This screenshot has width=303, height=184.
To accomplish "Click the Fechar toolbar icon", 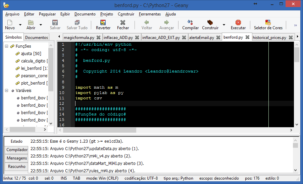I will (x=123, y=22).
